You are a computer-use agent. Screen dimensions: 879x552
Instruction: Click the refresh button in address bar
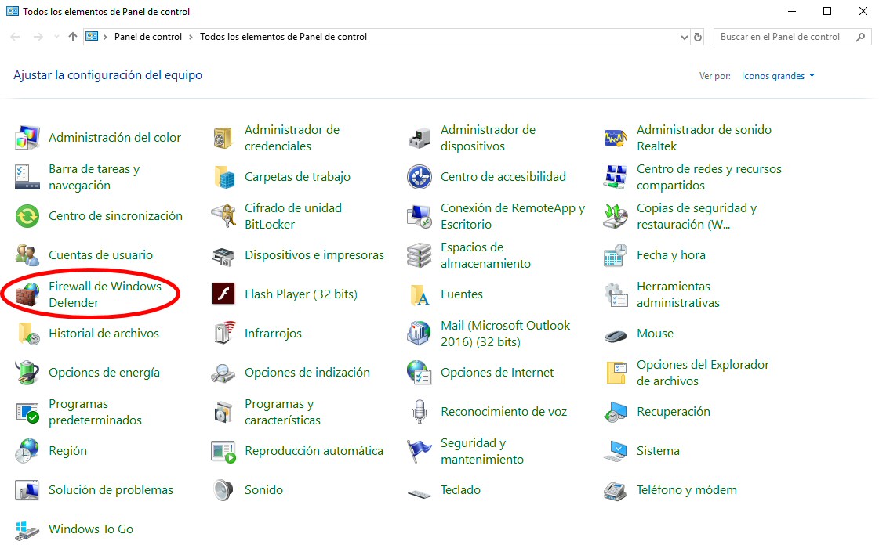pos(699,37)
